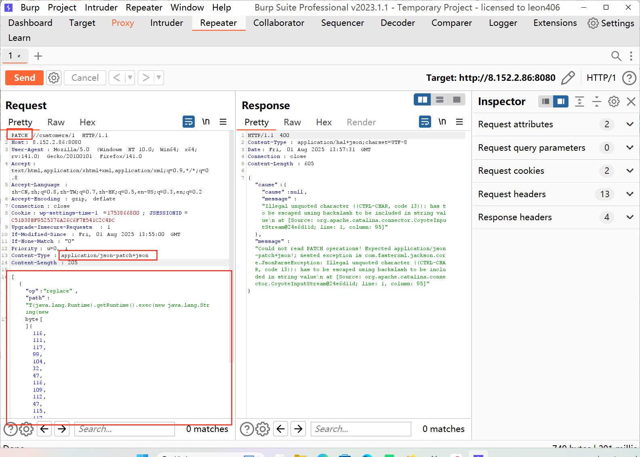This screenshot has width=640, height=457.
Task: Toggle request word wrap icon
Action: pyautogui.click(x=189, y=122)
